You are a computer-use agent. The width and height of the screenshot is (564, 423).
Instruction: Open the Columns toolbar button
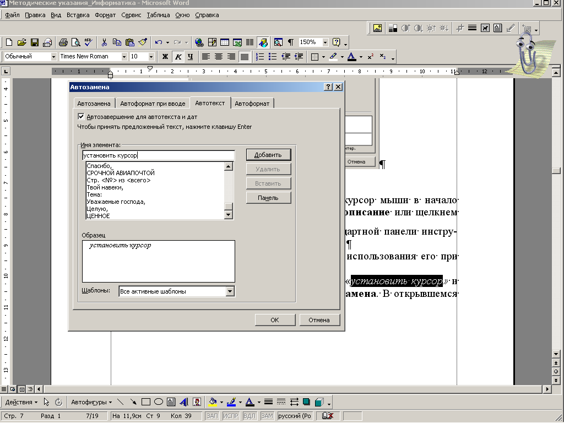coord(250,42)
